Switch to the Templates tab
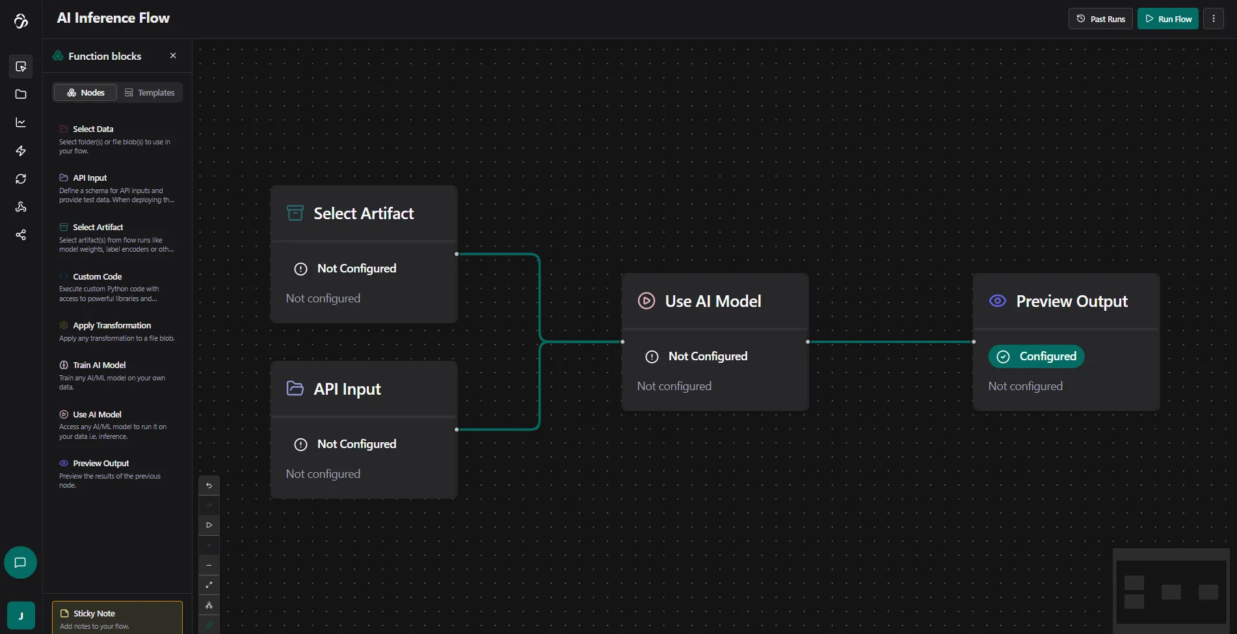 click(150, 92)
